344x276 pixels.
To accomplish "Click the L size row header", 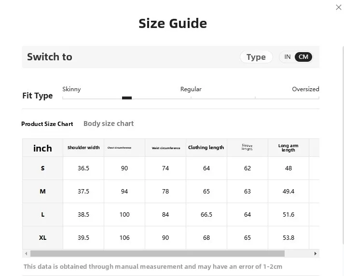I will (42, 215).
